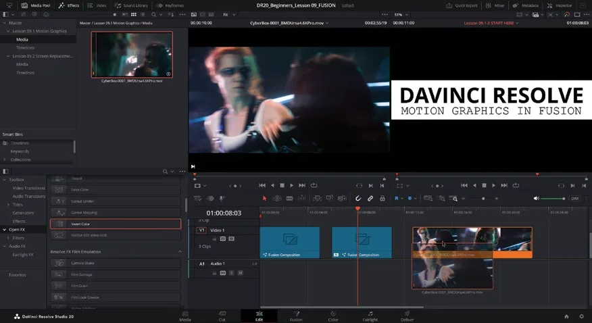Play the source viewer clip
This screenshot has height=323, width=592.
click(x=291, y=186)
